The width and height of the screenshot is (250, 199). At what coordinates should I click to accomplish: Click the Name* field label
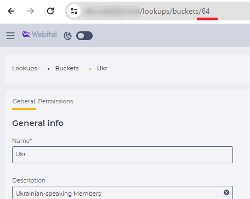click(x=22, y=141)
